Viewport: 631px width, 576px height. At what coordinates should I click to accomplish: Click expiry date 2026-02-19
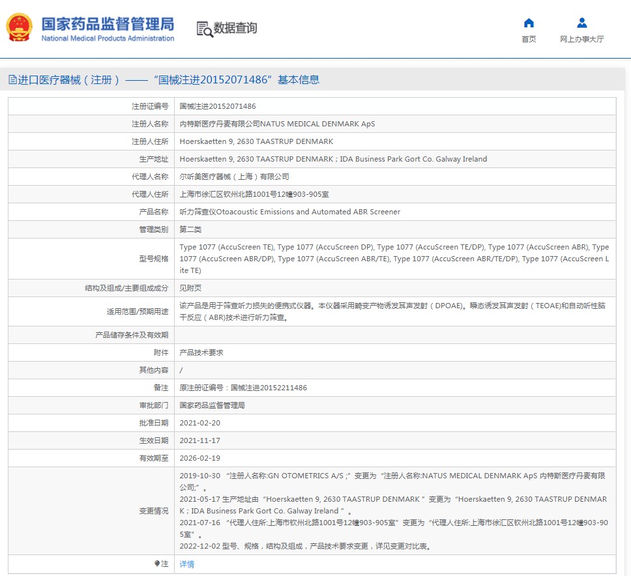(199, 458)
